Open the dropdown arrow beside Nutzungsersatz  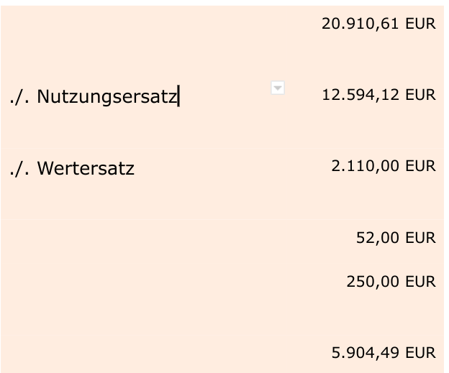[278, 88]
